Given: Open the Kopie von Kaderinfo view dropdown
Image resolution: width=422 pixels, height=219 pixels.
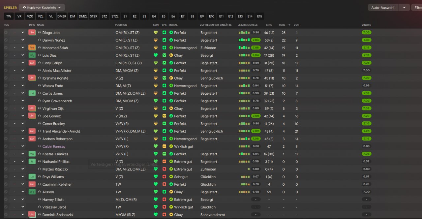Looking at the screenshot, I should coord(42,7).
